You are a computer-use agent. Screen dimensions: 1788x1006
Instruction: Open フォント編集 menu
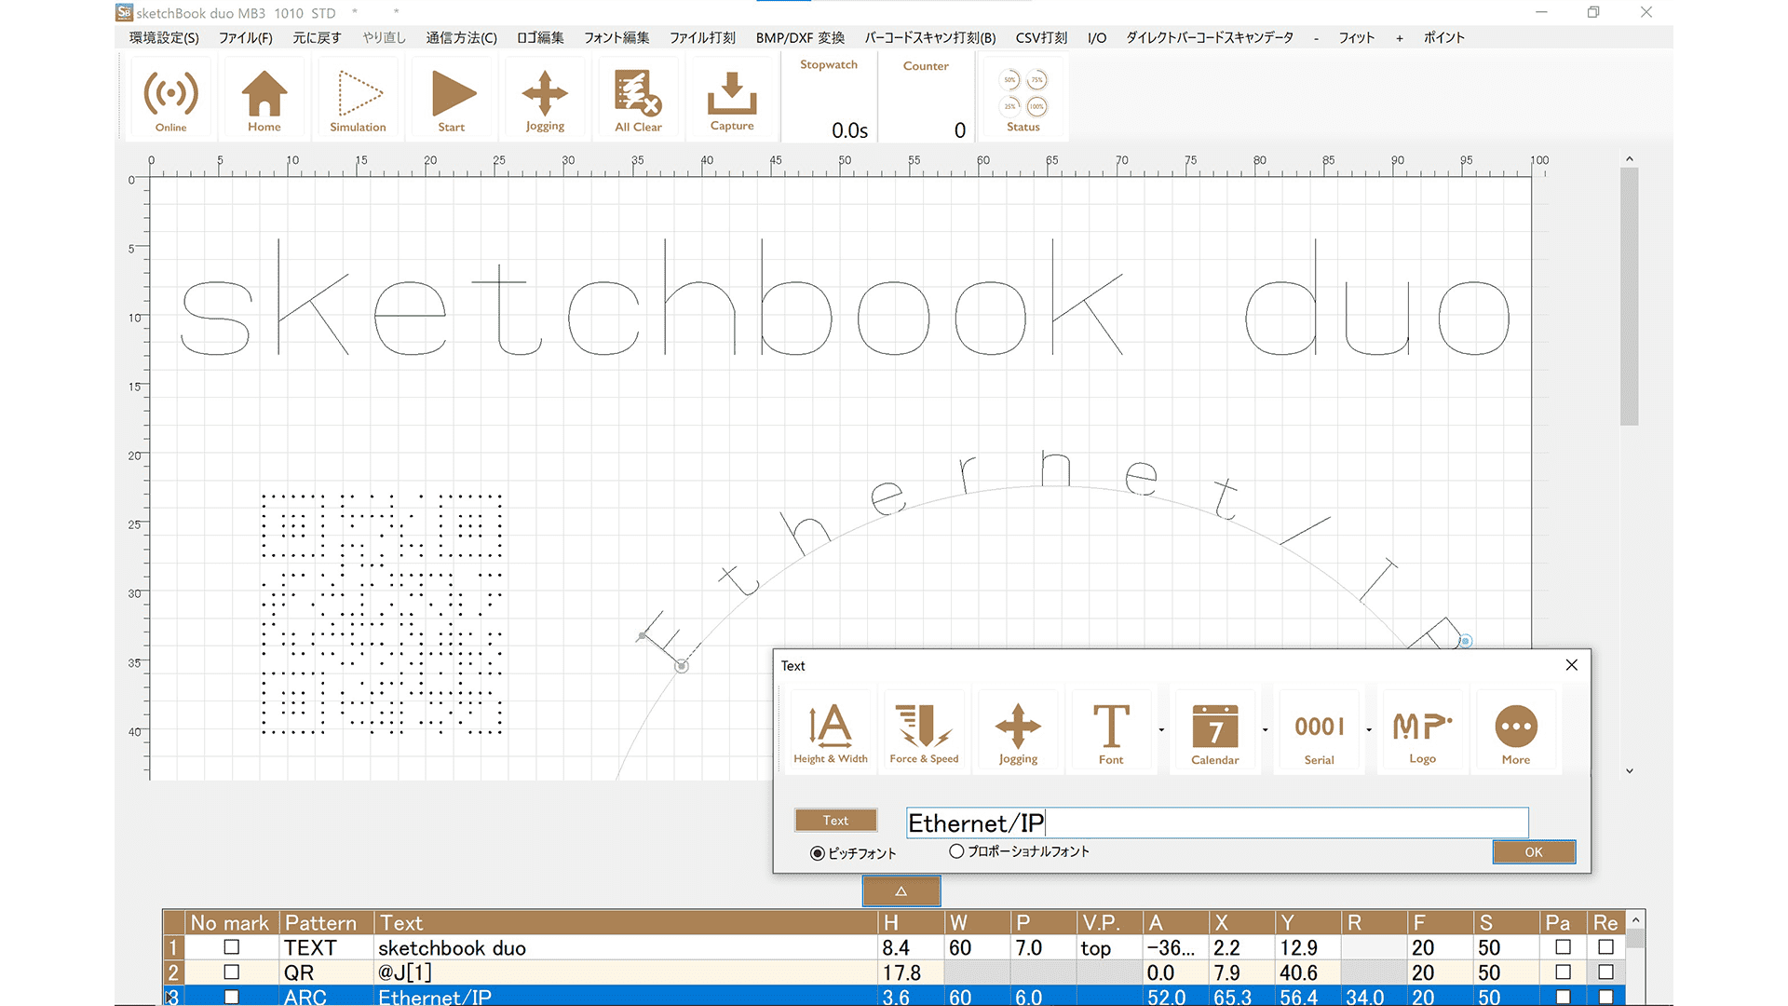[x=616, y=37]
